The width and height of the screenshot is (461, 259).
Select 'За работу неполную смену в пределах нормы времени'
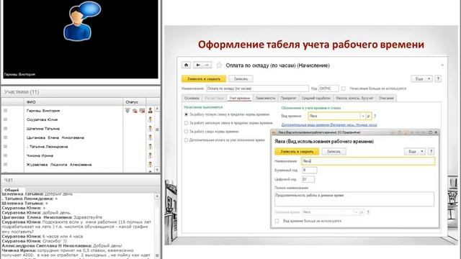tap(186, 123)
